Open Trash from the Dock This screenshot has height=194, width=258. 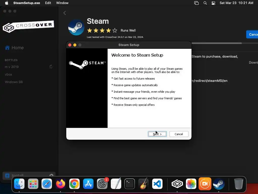pyautogui.click(x=239, y=184)
